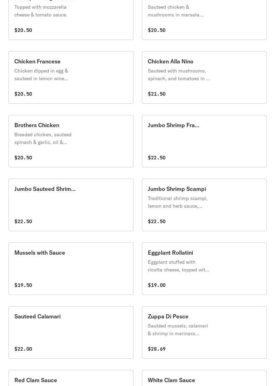The width and height of the screenshot is (275, 386).
Task: Select the Jumbo Sauteed Shrim... card title
Action: click(45, 189)
